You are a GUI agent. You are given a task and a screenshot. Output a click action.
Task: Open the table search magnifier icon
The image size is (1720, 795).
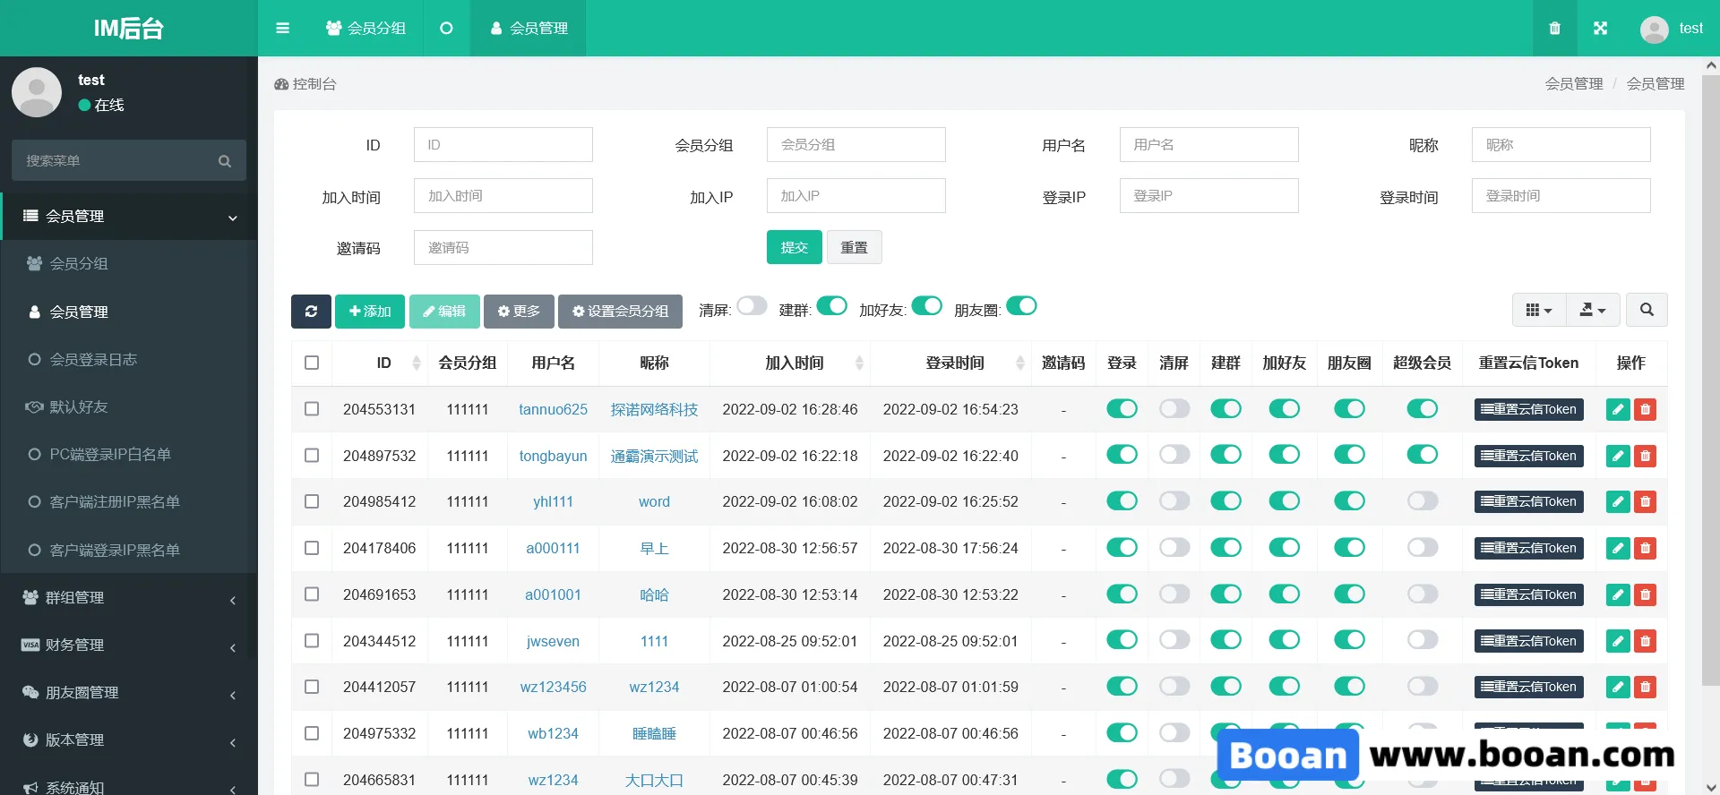click(1647, 310)
